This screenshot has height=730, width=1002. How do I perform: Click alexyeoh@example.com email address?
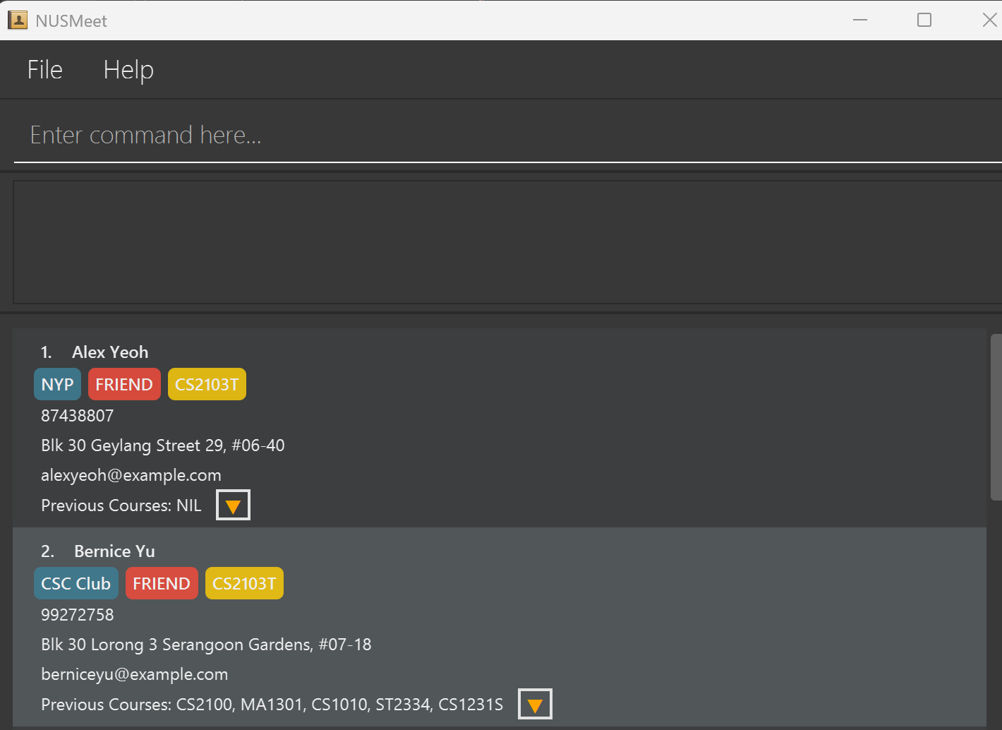pyautogui.click(x=131, y=475)
